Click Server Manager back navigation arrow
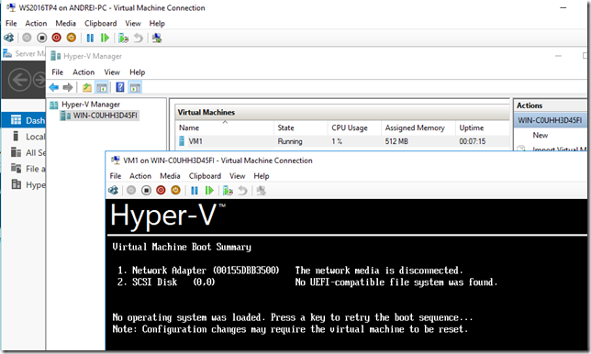591x354 pixels. tap(19, 80)
